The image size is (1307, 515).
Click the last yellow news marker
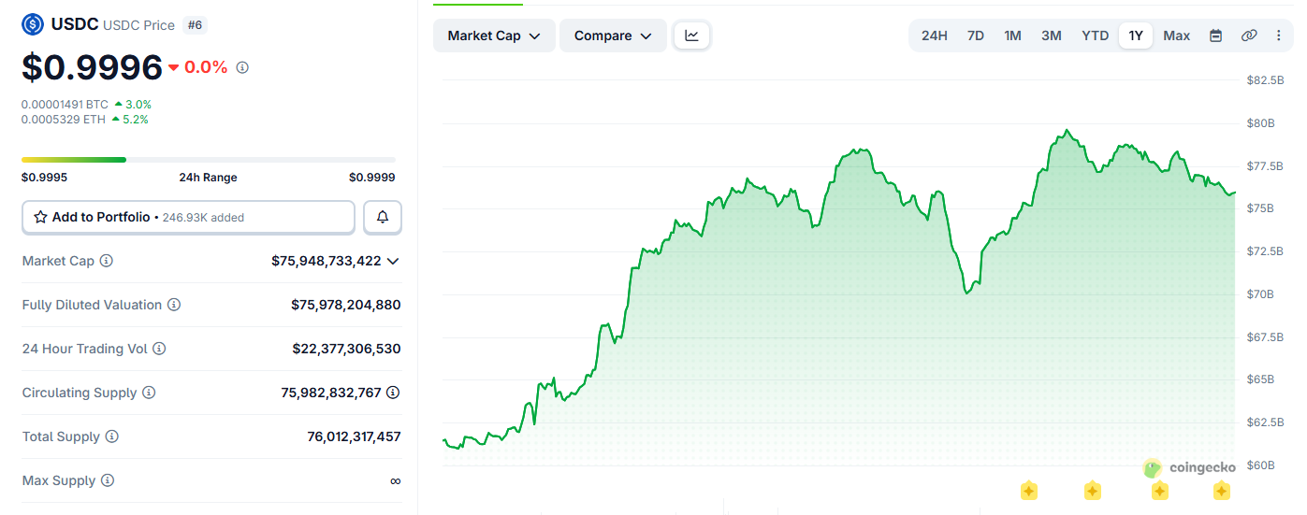[x=1221, y=490]
